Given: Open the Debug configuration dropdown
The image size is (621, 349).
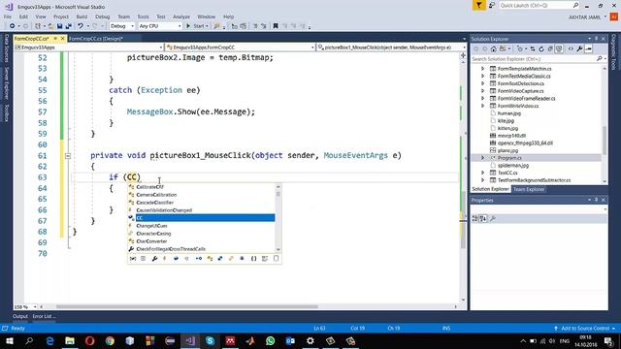Looking at the screenshot, I should point(122,26).
